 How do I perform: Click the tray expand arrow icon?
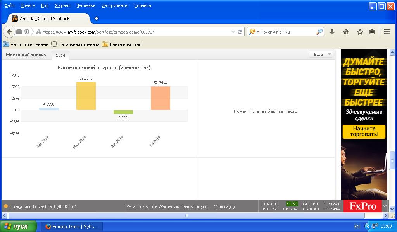tap(368, 226)
